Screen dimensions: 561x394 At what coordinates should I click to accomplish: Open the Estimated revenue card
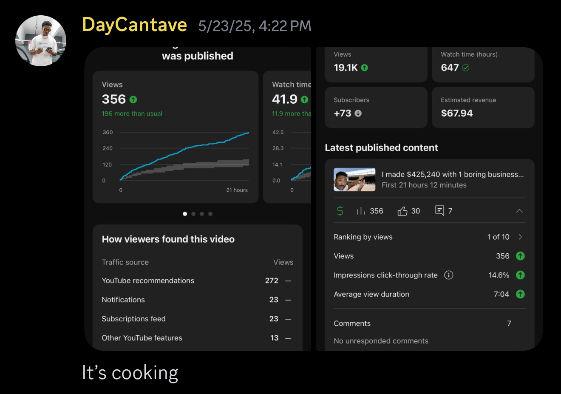pyautogui.click(x=483, y=107)
